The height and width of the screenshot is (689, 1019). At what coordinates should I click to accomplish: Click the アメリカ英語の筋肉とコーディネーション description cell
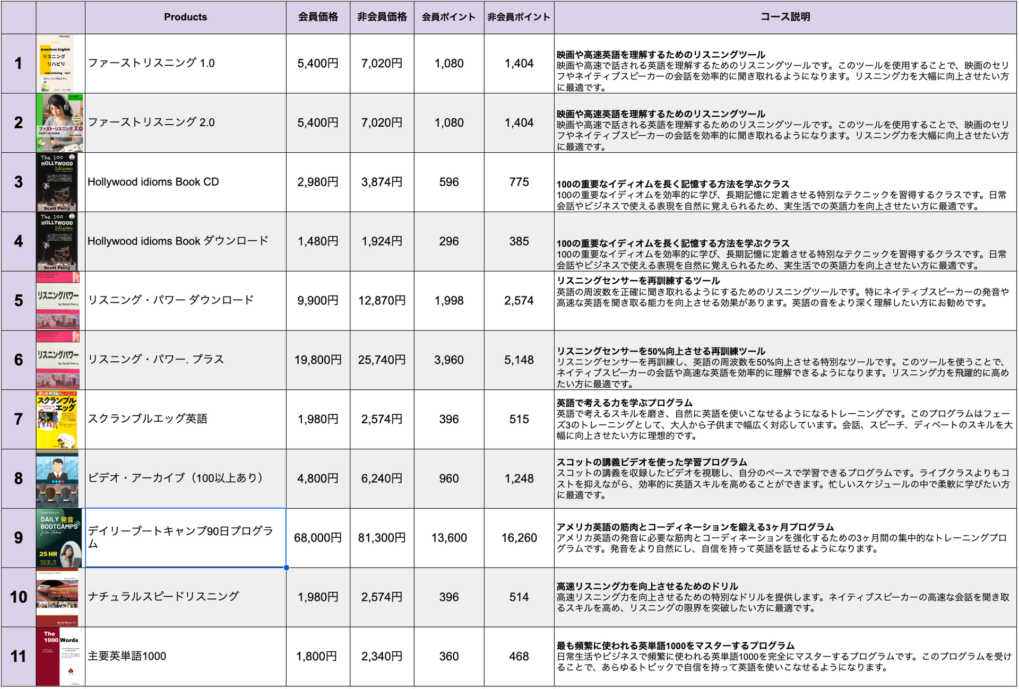tap(785, 538)
